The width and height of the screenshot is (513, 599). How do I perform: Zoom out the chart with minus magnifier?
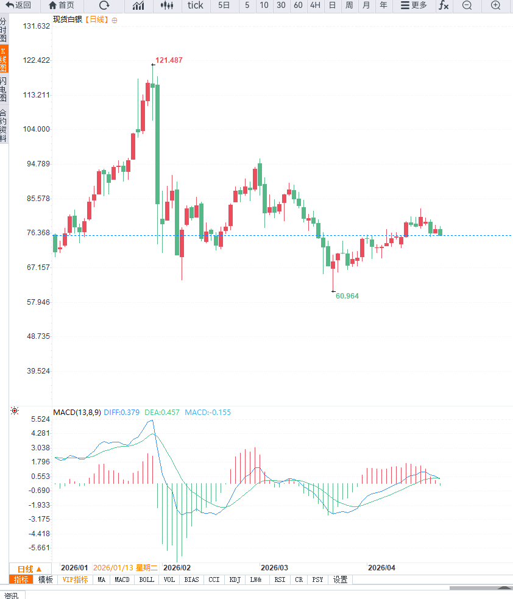pyautogui.click(x=467, y=5)
